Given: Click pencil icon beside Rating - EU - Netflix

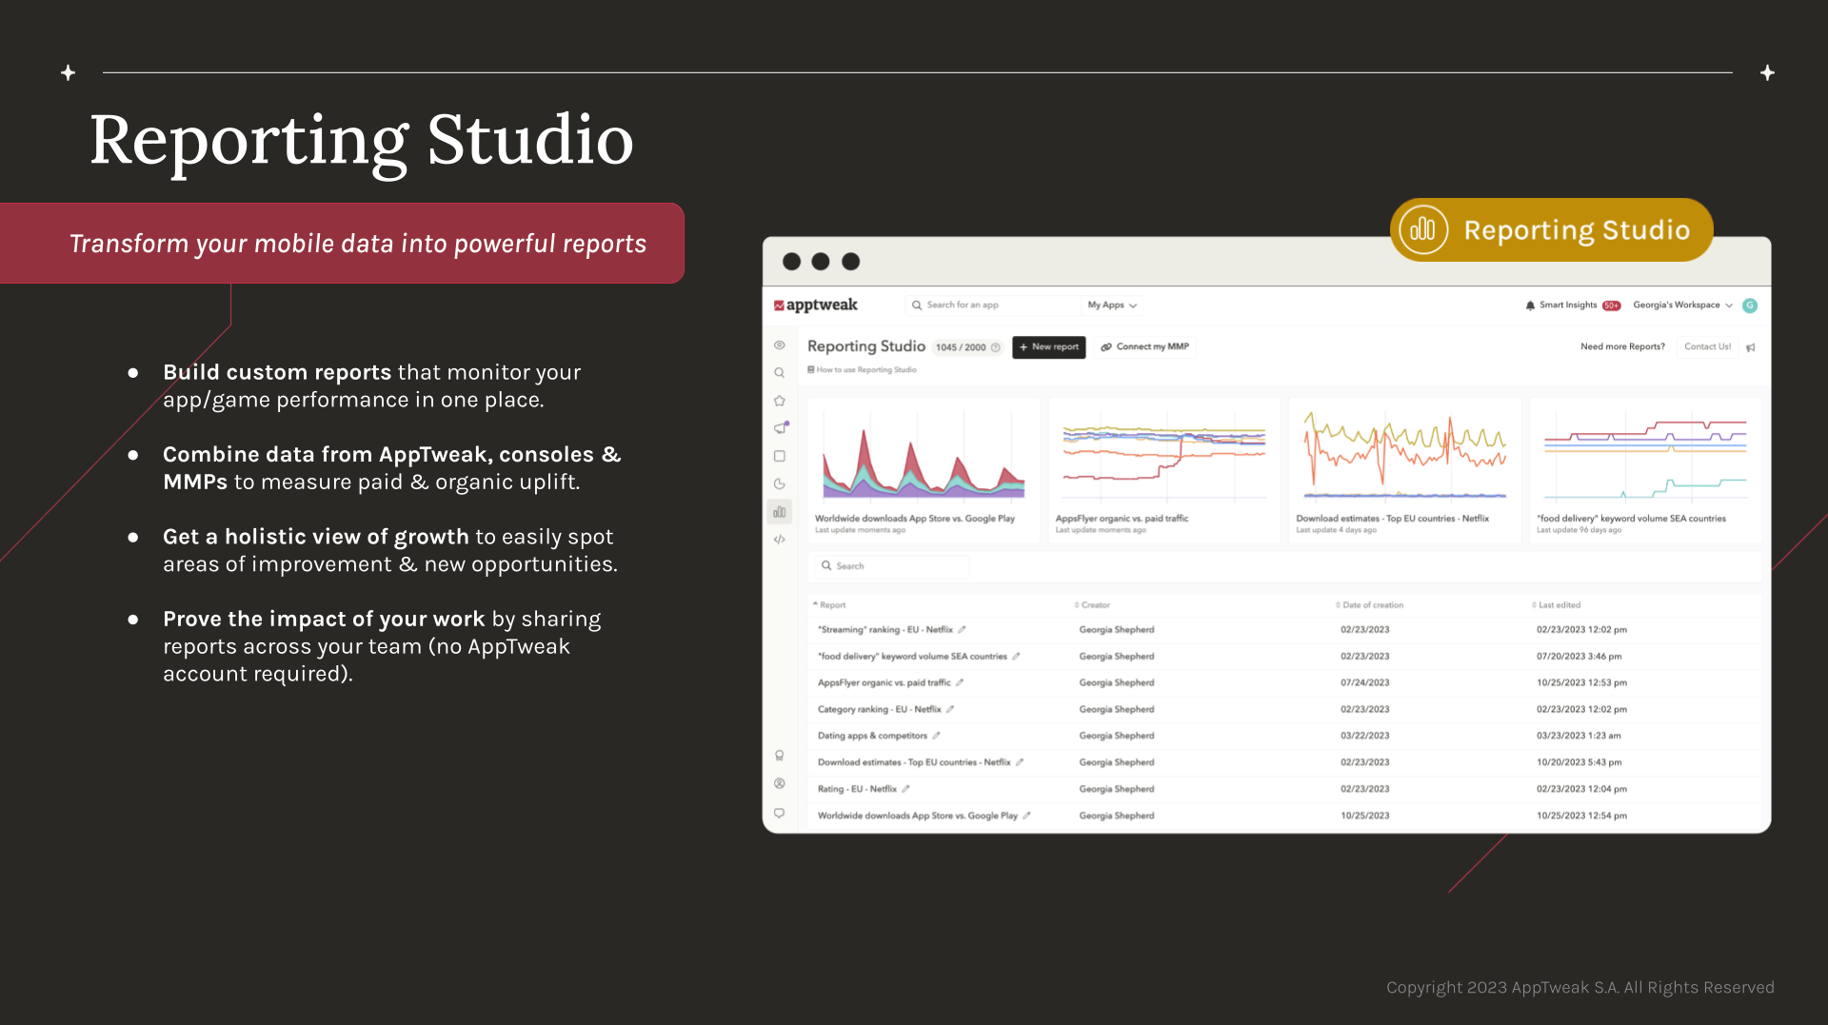Looking at the screenshot, I should 905,790.
